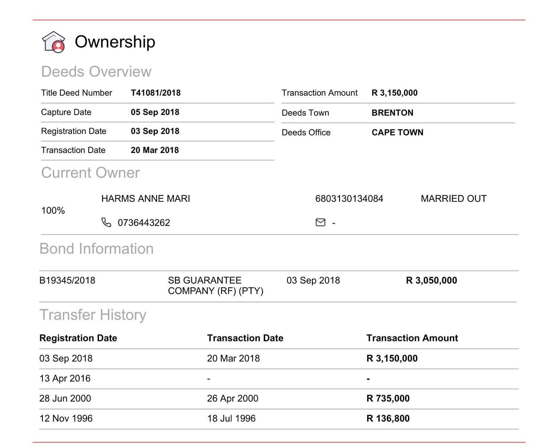Click the Transaction Date column header
This screenshot has height=447, width=558.
pos(245,338)
